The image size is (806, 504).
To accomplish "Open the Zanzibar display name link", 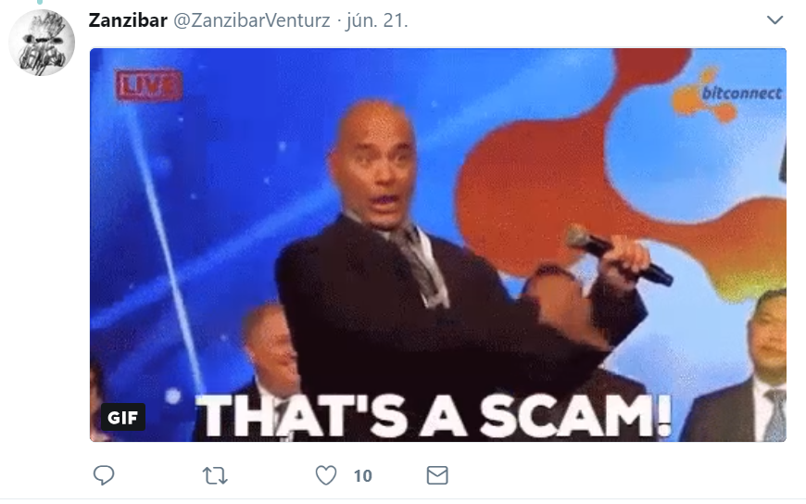I will 128,20.
